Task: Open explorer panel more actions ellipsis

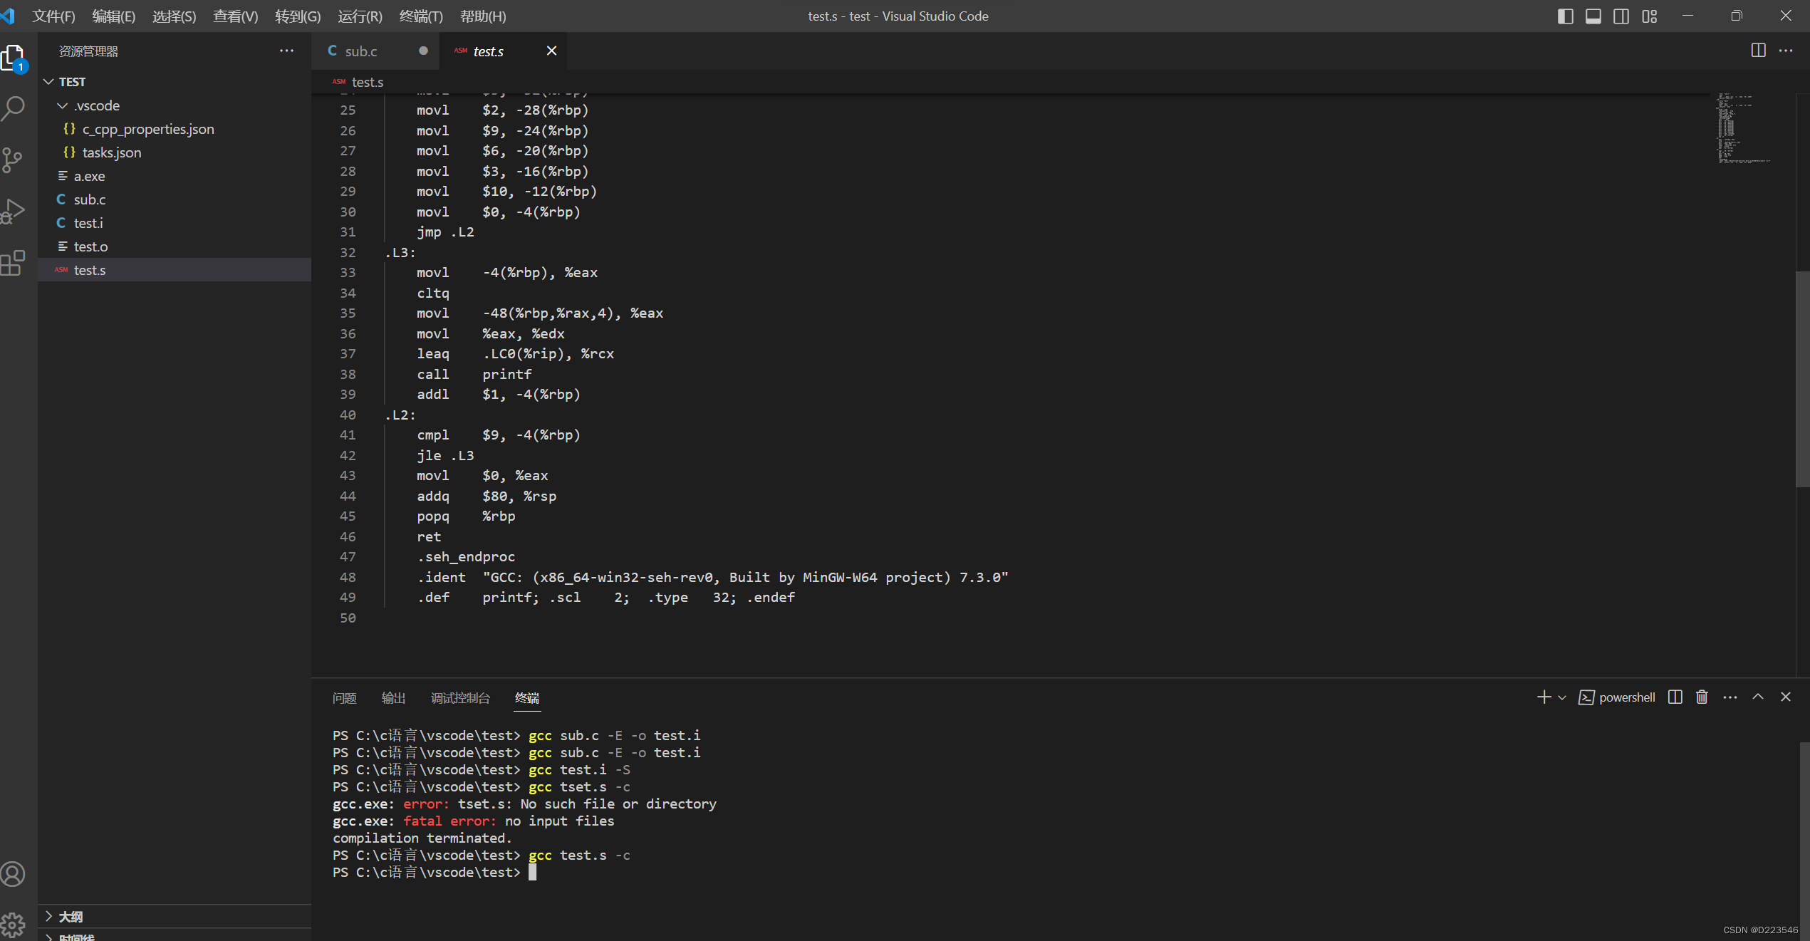Action: 286,51
